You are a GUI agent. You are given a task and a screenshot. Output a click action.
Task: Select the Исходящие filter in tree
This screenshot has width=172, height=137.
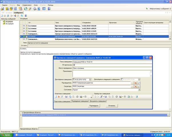coord(9,24)
